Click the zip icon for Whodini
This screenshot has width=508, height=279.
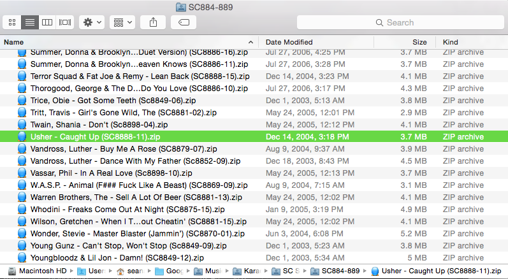22,210
